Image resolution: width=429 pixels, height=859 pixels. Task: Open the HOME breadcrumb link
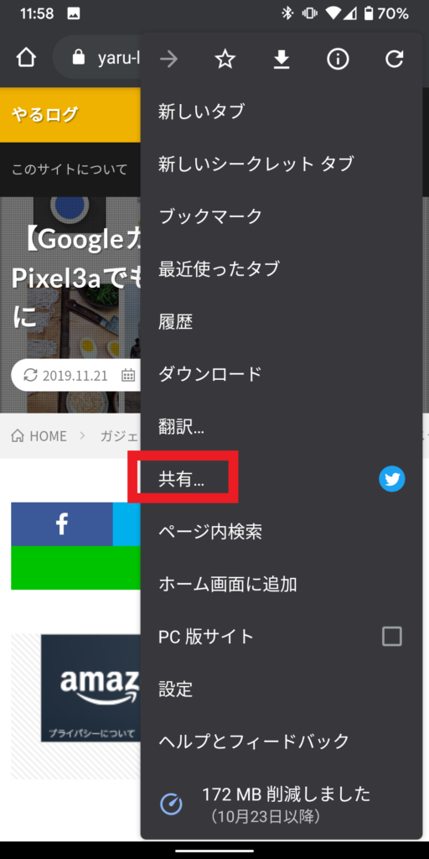click(x=39, y=436)
